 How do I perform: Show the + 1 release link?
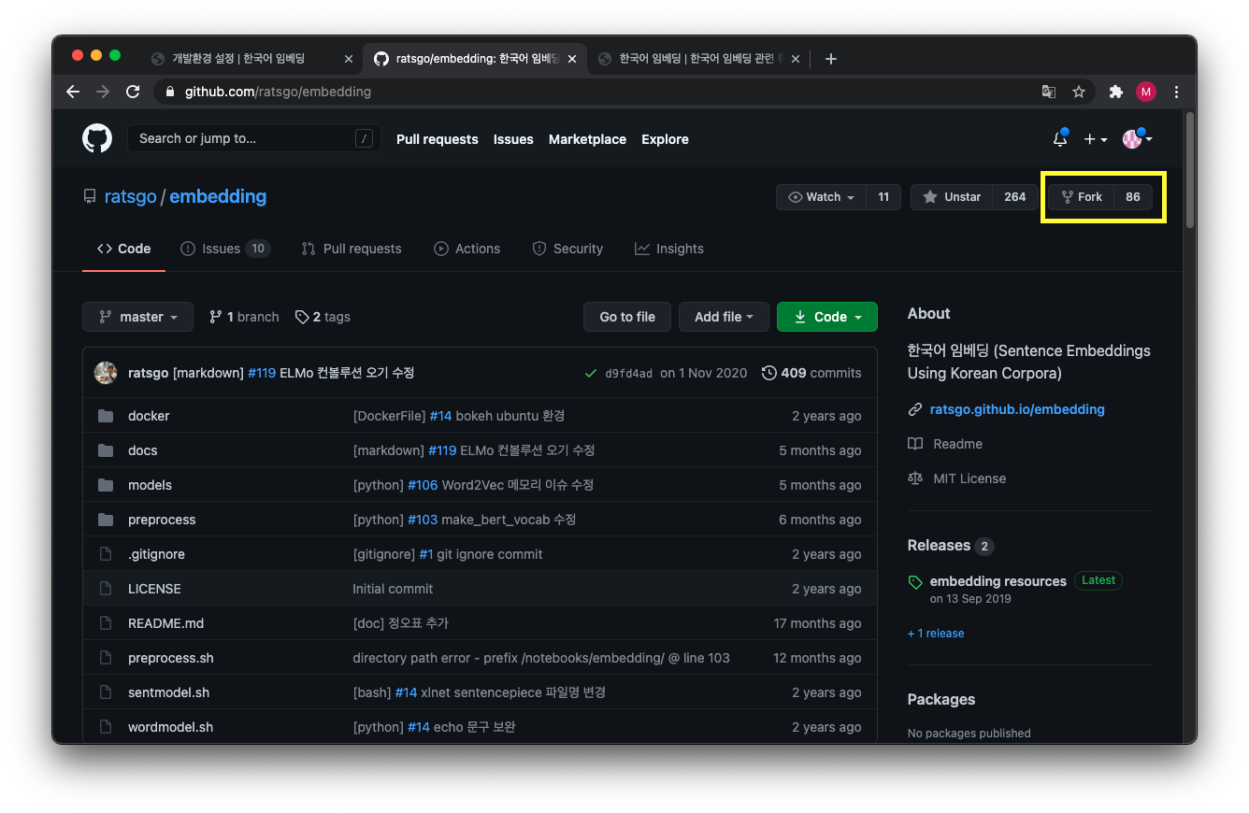936,634
